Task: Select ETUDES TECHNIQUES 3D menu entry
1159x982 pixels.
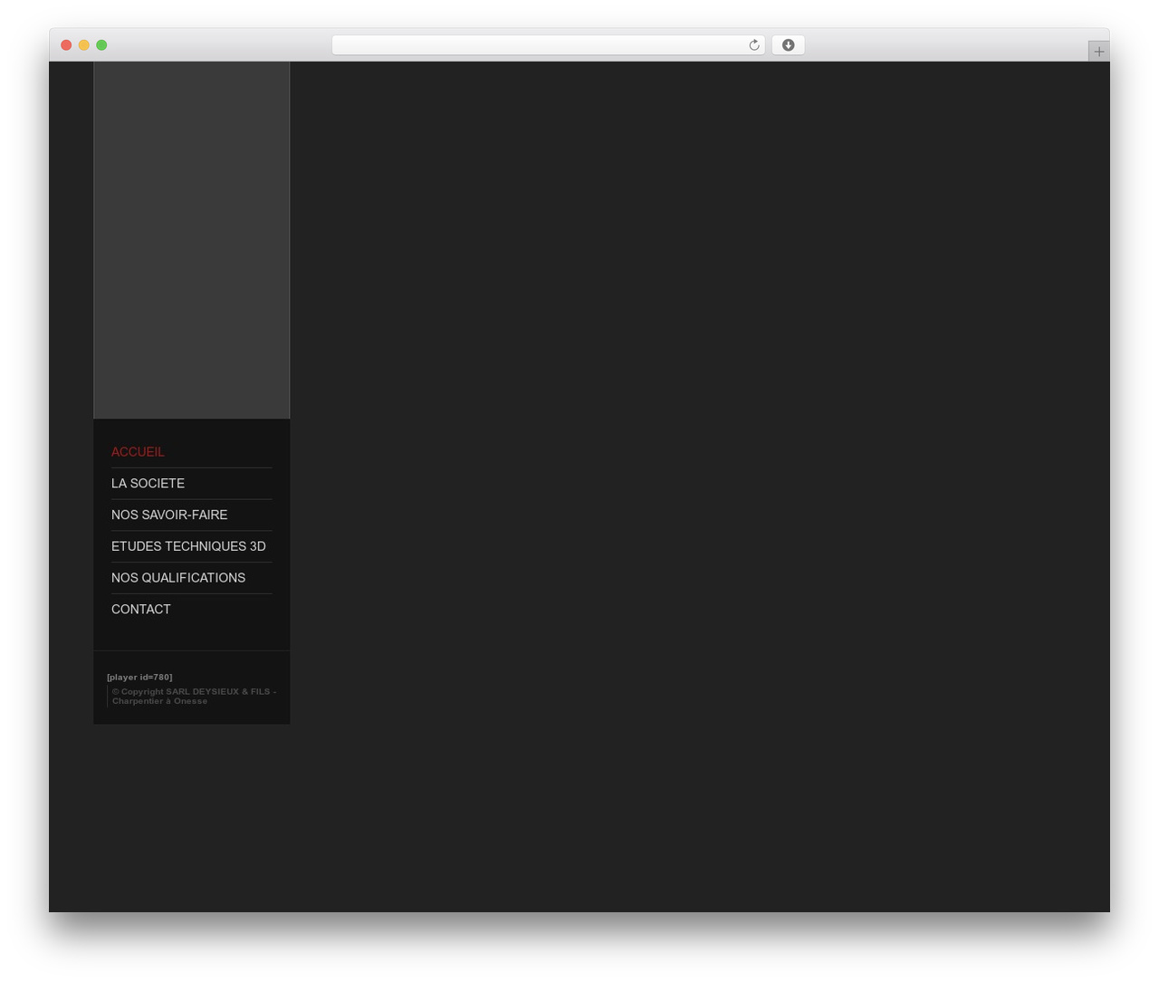Action: tap(188, 546)
